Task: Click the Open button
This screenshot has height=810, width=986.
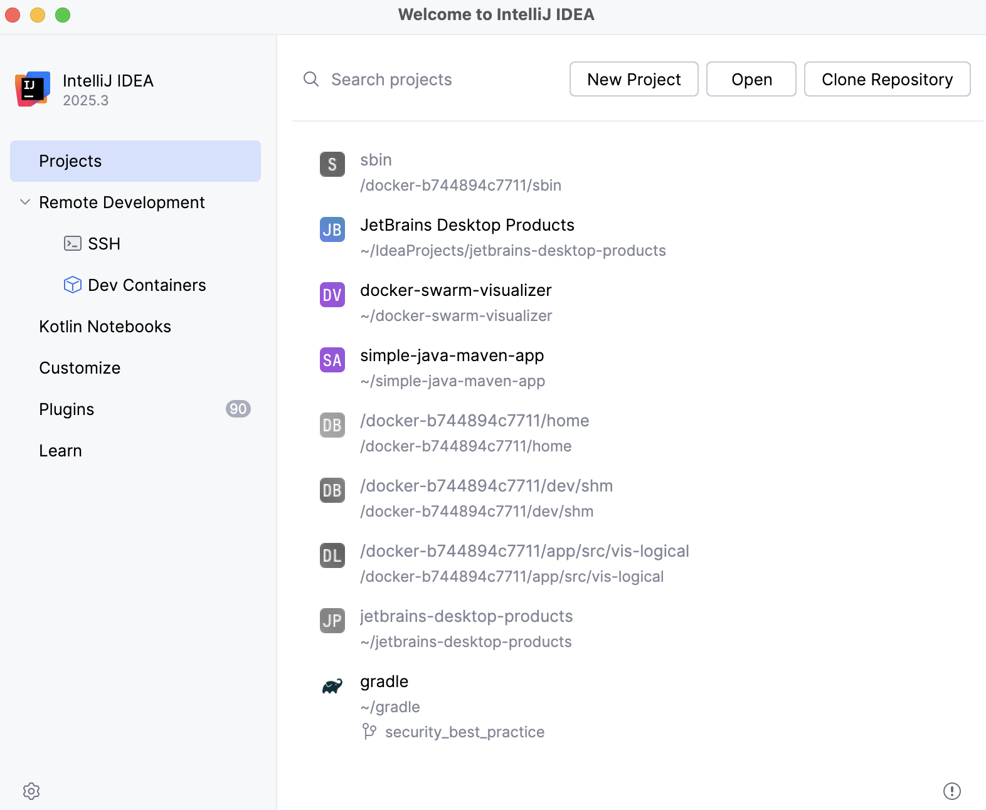Action: 751,79
